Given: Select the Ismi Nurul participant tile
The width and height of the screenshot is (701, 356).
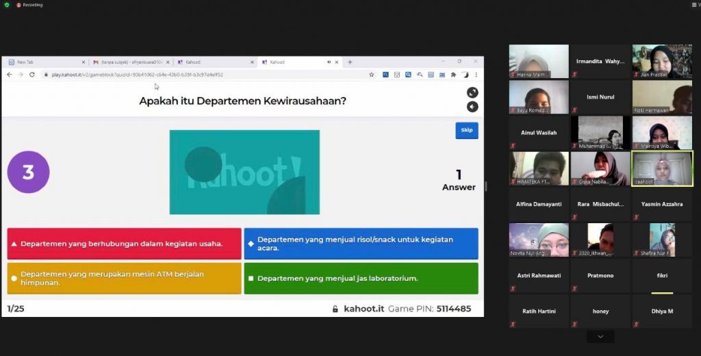Looking at the screenshot, I should [x=600, y=97].
